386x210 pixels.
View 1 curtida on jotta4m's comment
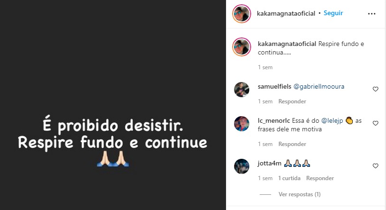[289, 178]
